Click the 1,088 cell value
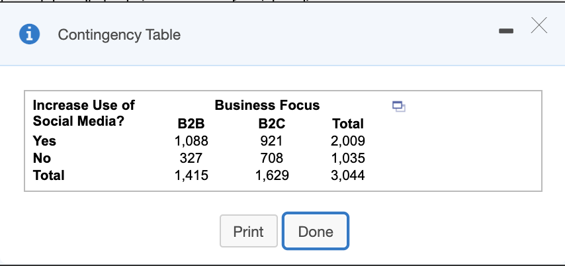565x266 pixels. (191, 140)
